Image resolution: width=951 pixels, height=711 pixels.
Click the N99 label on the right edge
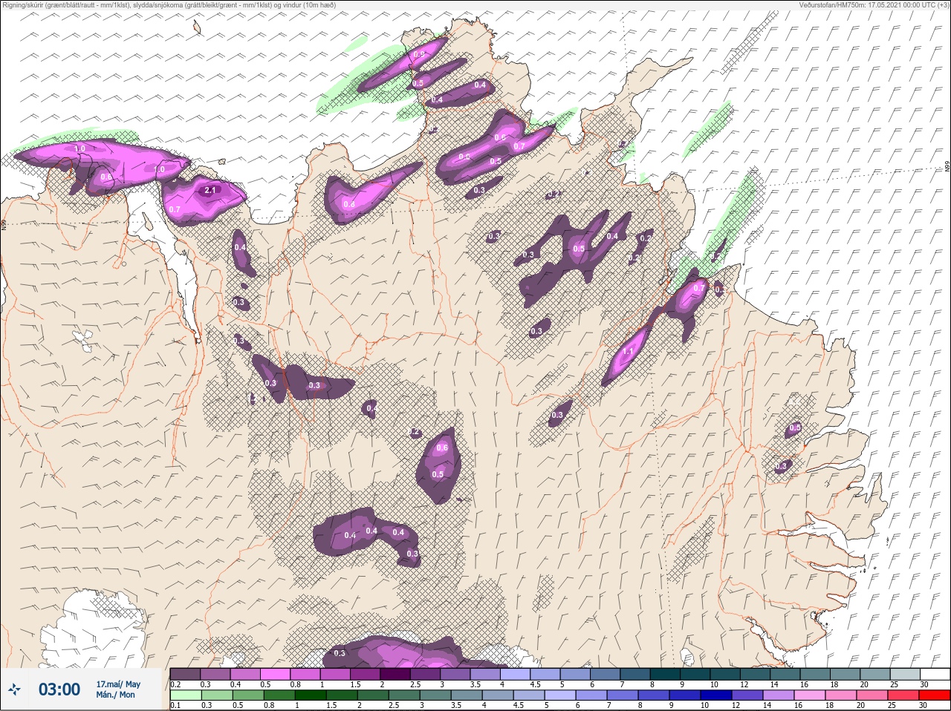947,168
